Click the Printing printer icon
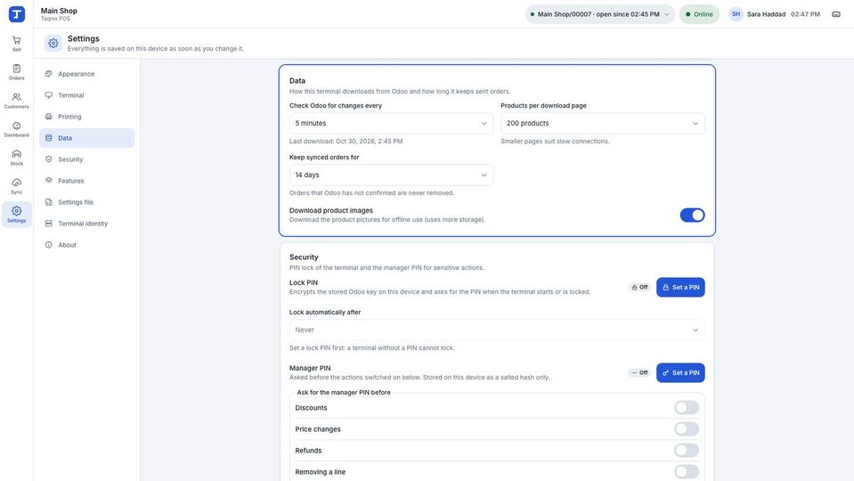This screenshot has height=481, width=854. point(48,117)
